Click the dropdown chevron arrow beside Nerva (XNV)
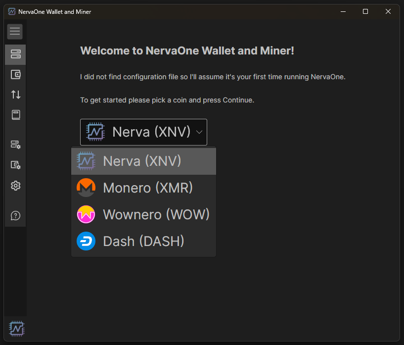Viewport: 404px width, 345px height. point(199,132)
